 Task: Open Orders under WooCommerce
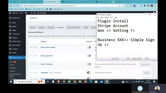[x=12, y=65]
